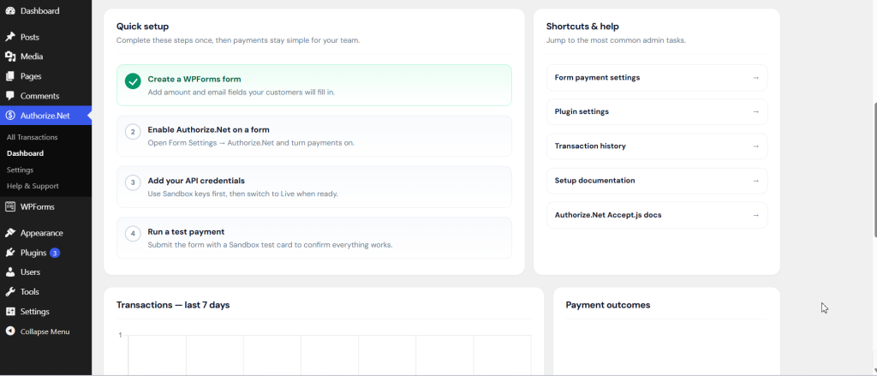Image resolution: width=877 pixels, height=376 pixels.
Task: Click the green checkmark on Create a WPForms form
Action: coord(133,81)
